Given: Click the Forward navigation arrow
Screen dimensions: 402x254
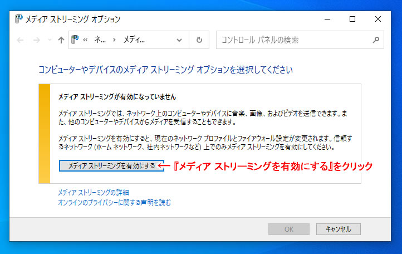Looking at the screenshot, I should pos(37,40).
